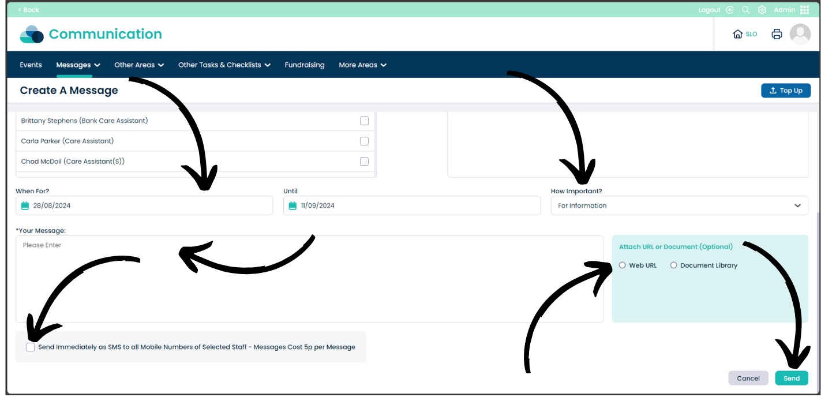Click the Create A Message heading
This screenshot has width=821, height=397.
pos(69,91)
